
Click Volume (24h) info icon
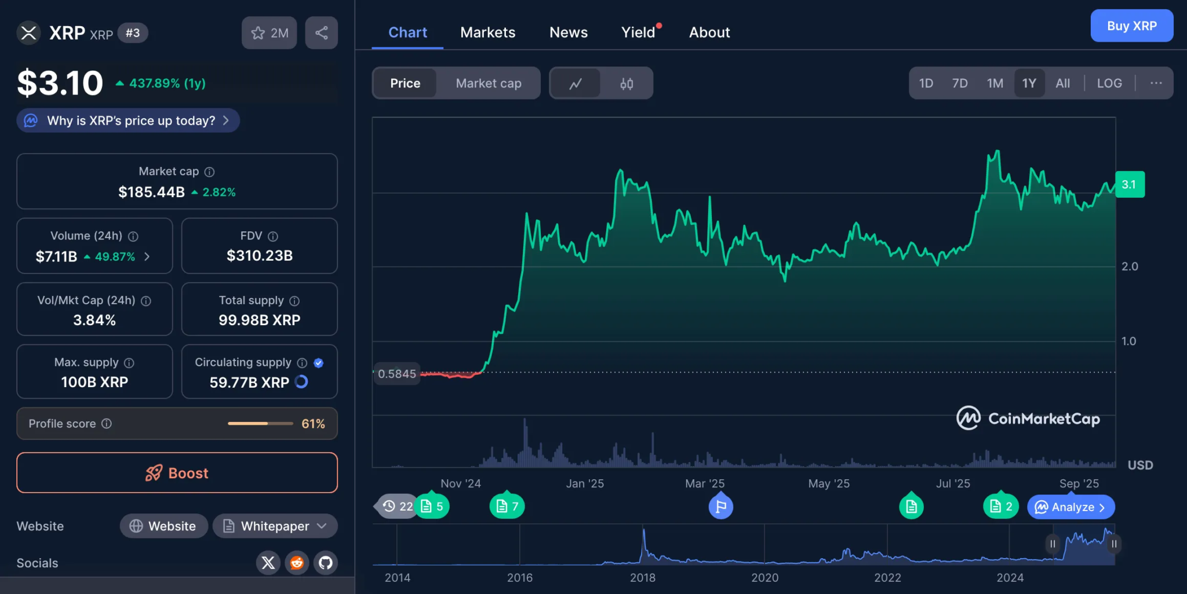point(133,236)
